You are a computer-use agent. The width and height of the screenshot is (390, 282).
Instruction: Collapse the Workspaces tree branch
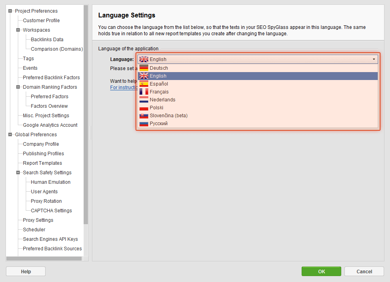point(18,30)
